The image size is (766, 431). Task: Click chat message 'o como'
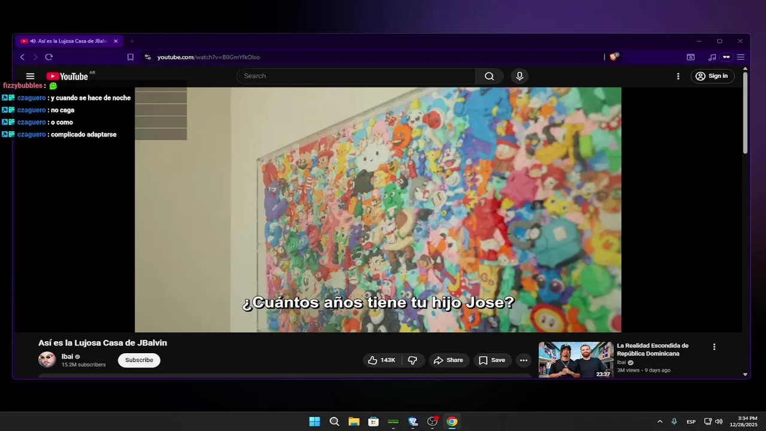(62, 122)
